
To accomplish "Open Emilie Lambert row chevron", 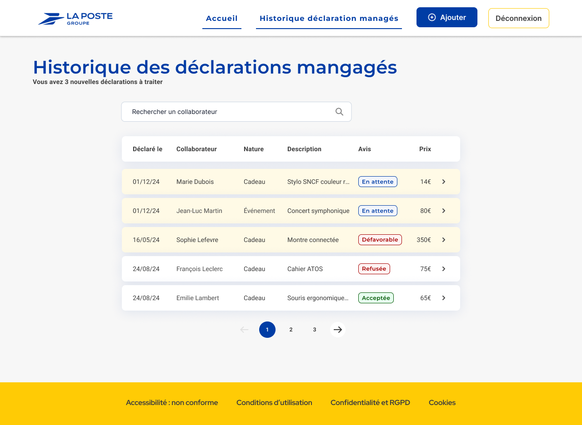I will [x=444, y=298].
